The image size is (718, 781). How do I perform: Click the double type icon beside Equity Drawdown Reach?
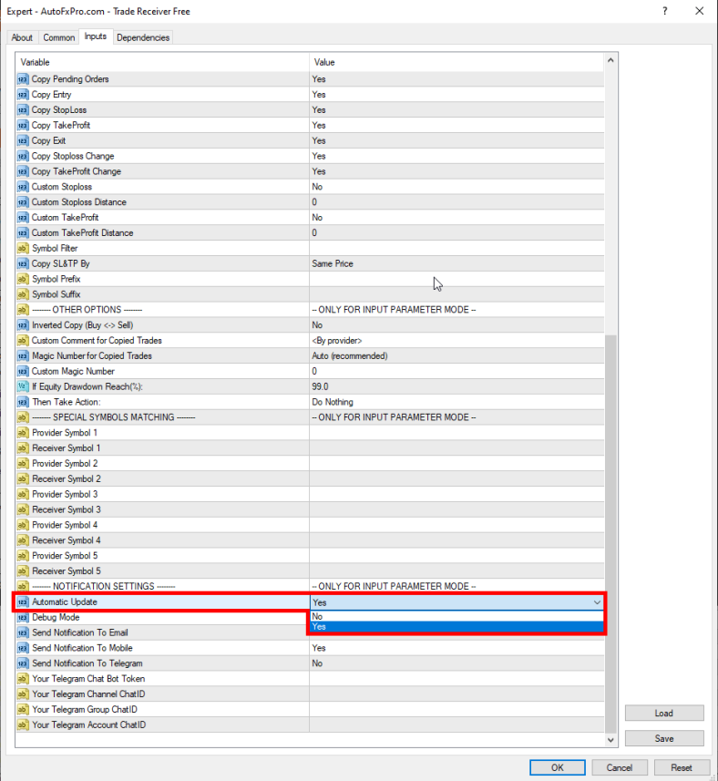click(x=23, y=386)
